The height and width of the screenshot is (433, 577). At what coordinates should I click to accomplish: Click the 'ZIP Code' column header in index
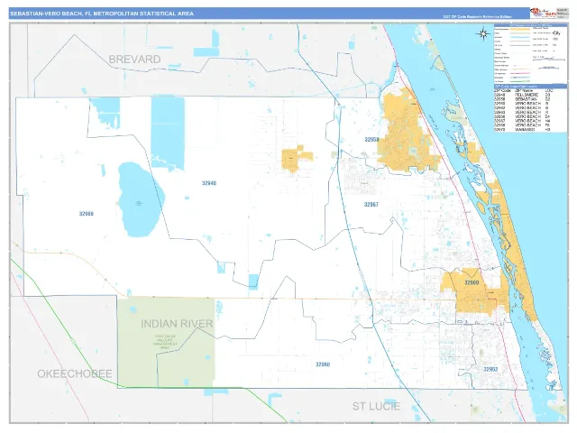(x=502, y=90)
